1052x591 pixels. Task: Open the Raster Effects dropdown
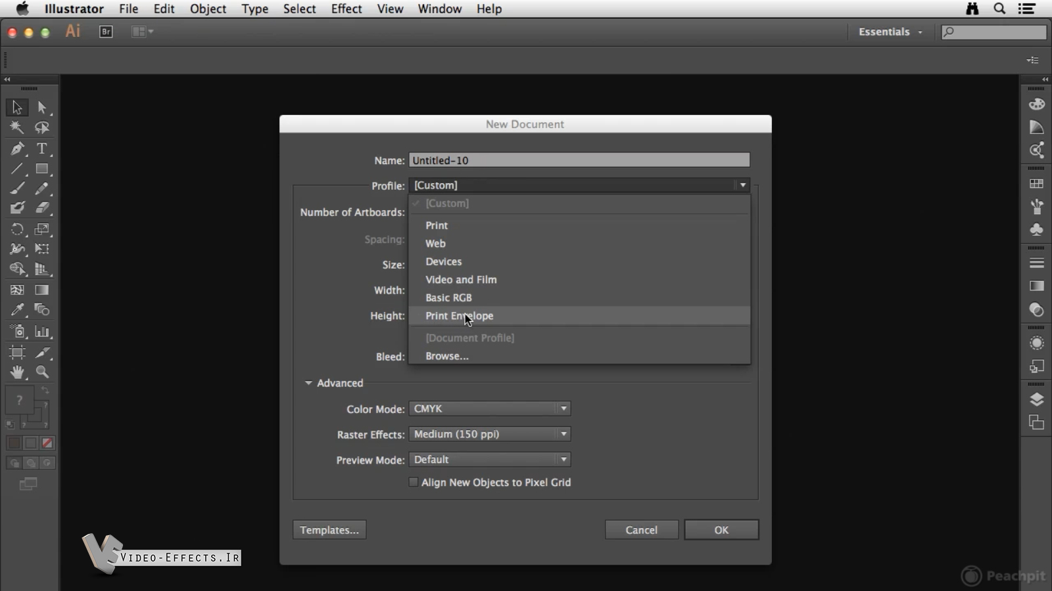coord(490,434)
